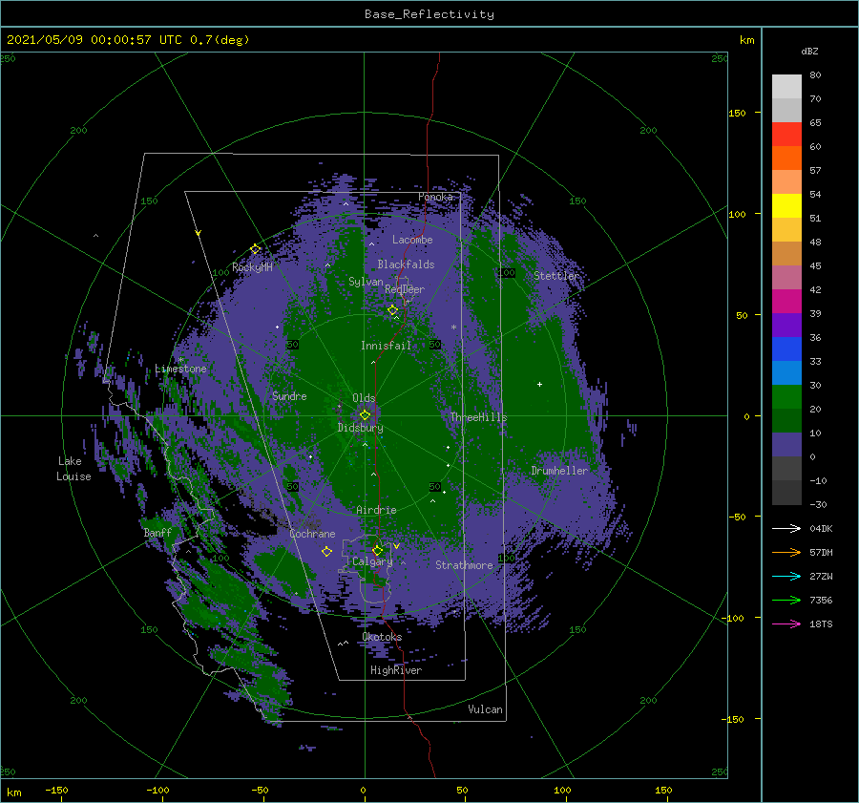Click the Lake Louise label

pyautogui.click(x=73, y=469)
